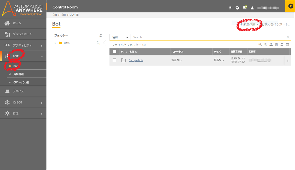Open the Sample bots row actions menu
The image size is (295, 170).
288,60
